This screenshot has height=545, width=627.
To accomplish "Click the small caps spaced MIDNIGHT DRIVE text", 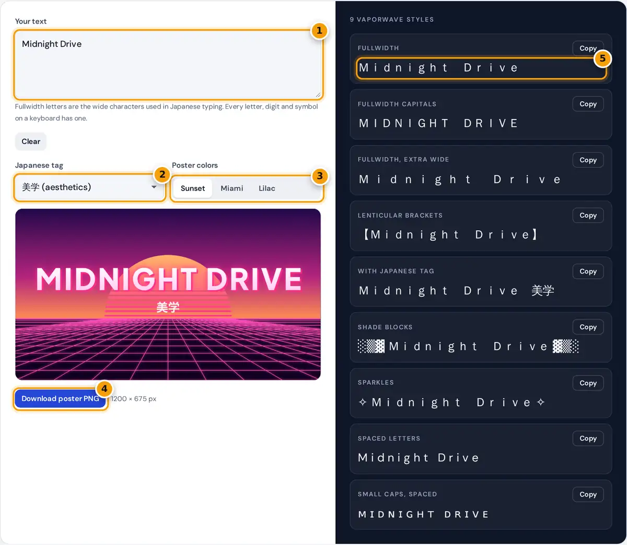I will (423, 514).
